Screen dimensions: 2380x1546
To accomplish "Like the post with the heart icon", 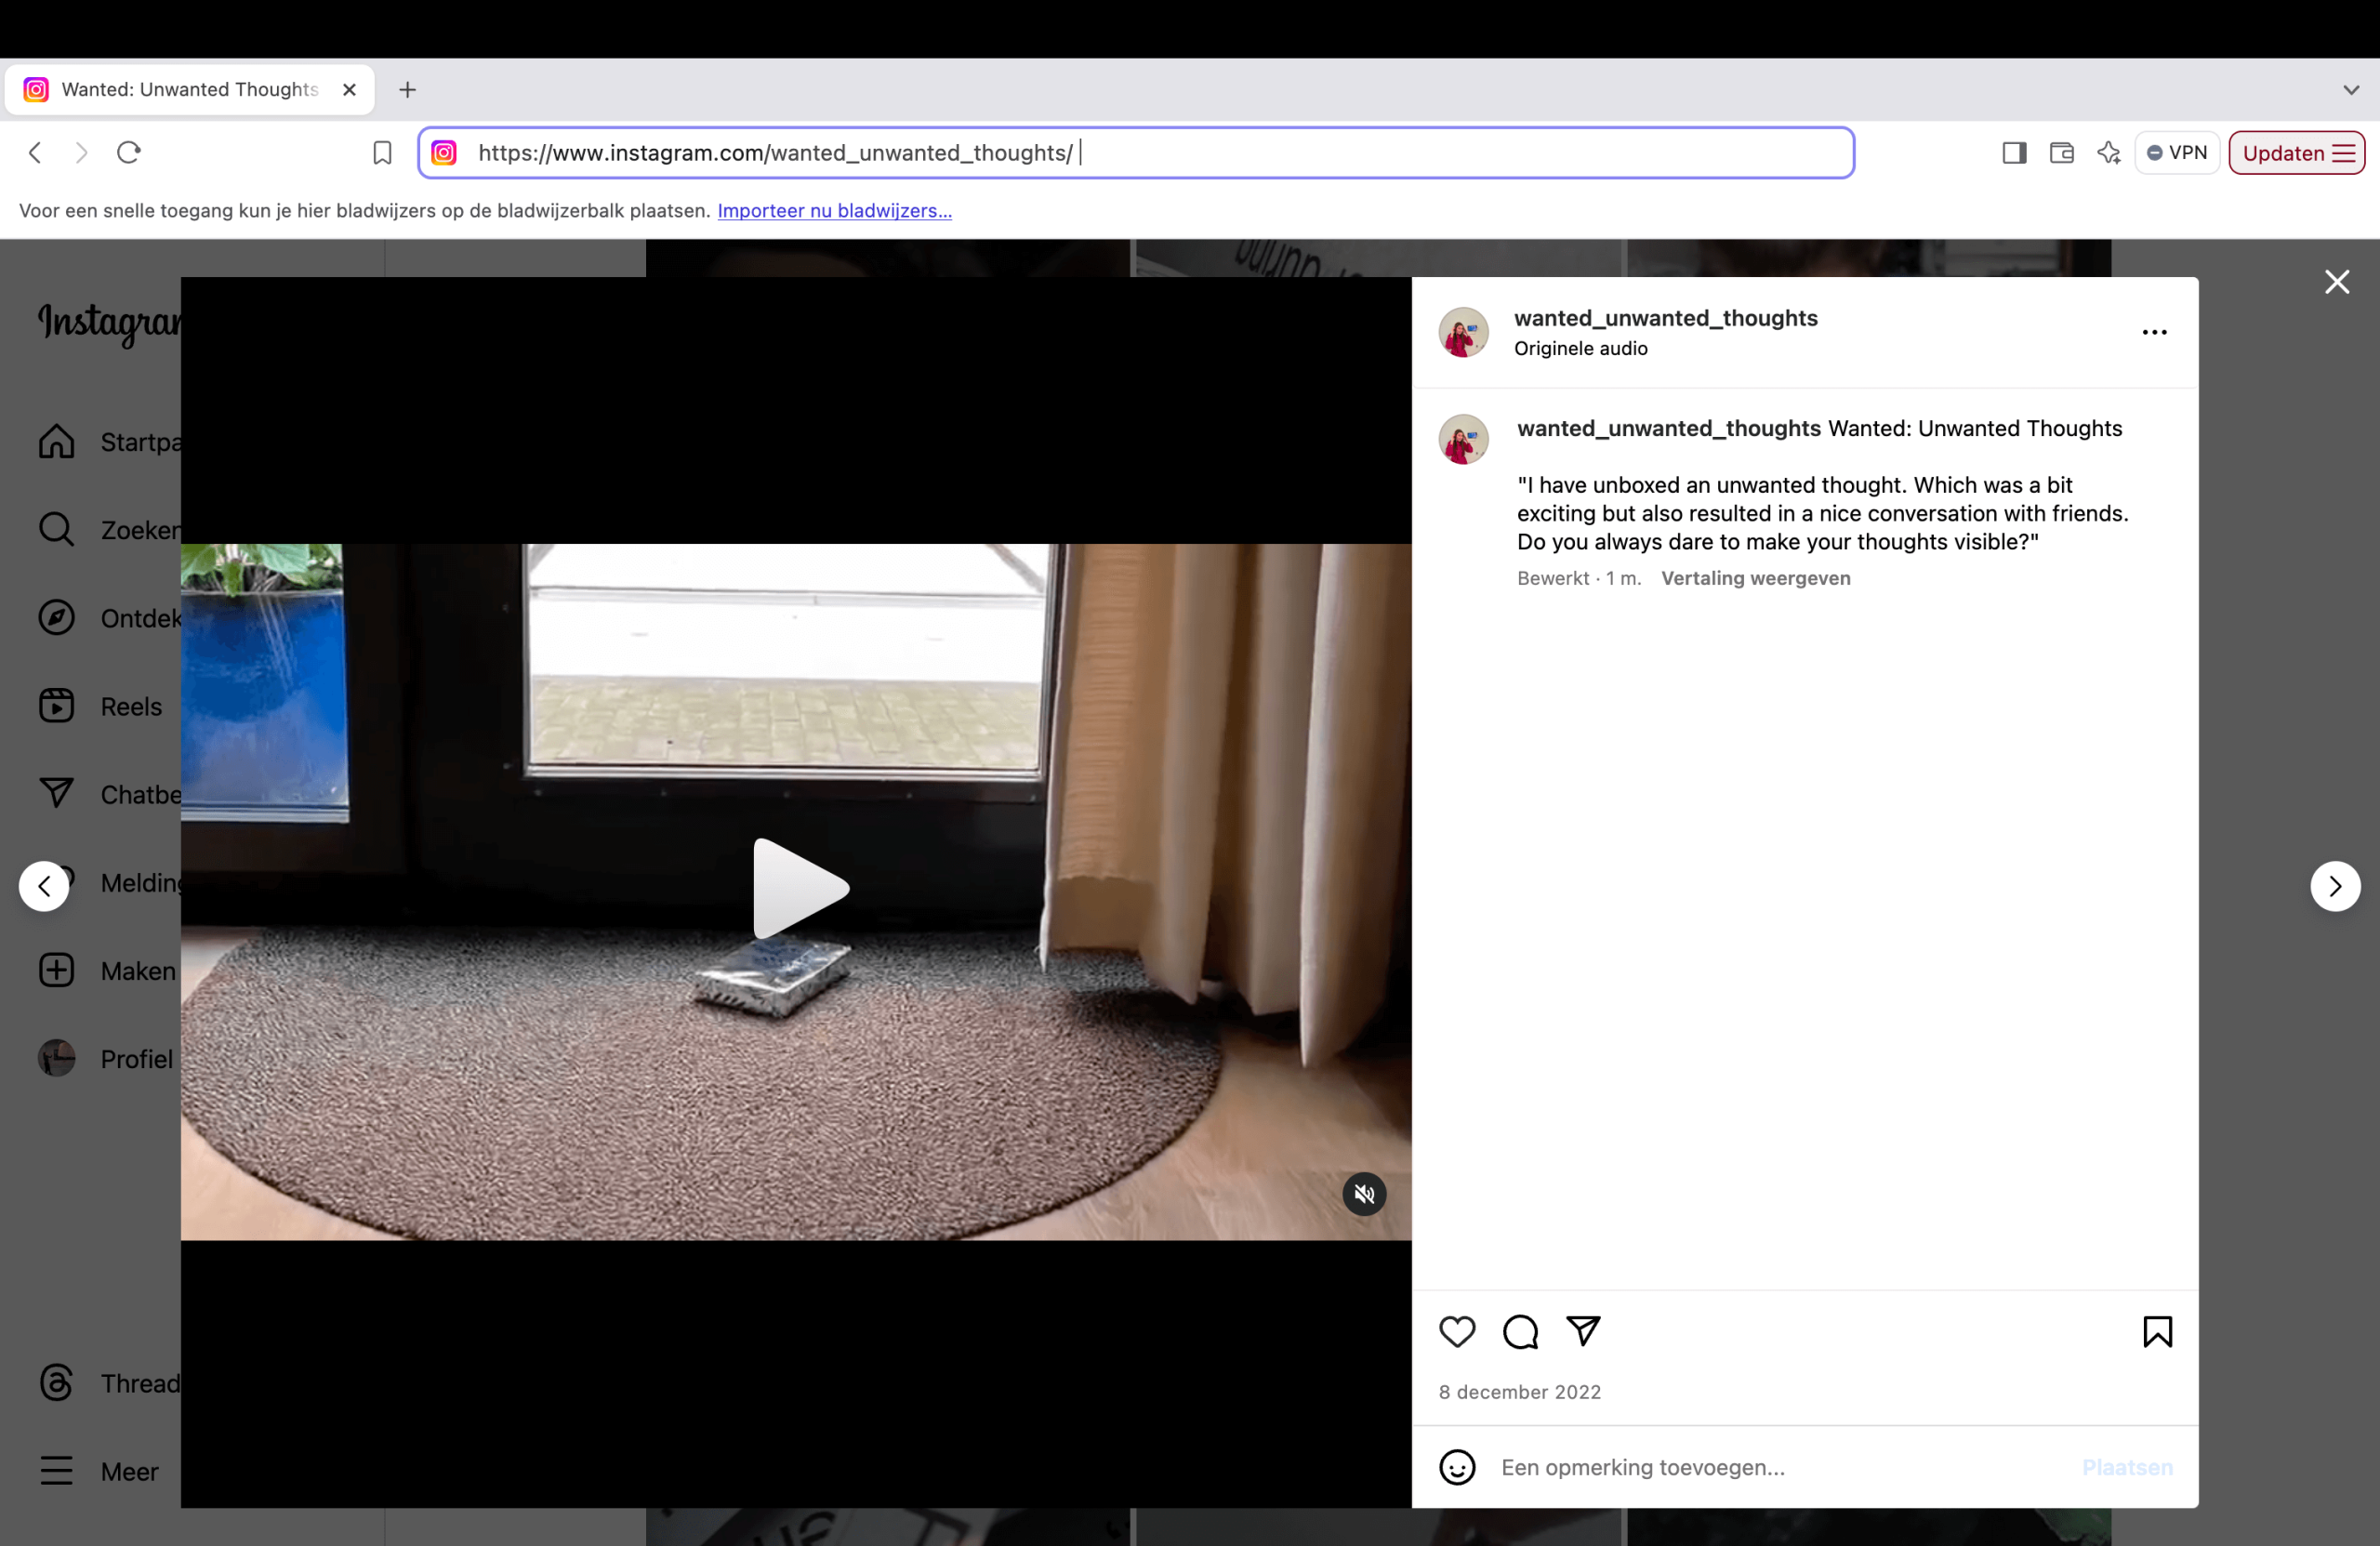I will (1457, 1332).
